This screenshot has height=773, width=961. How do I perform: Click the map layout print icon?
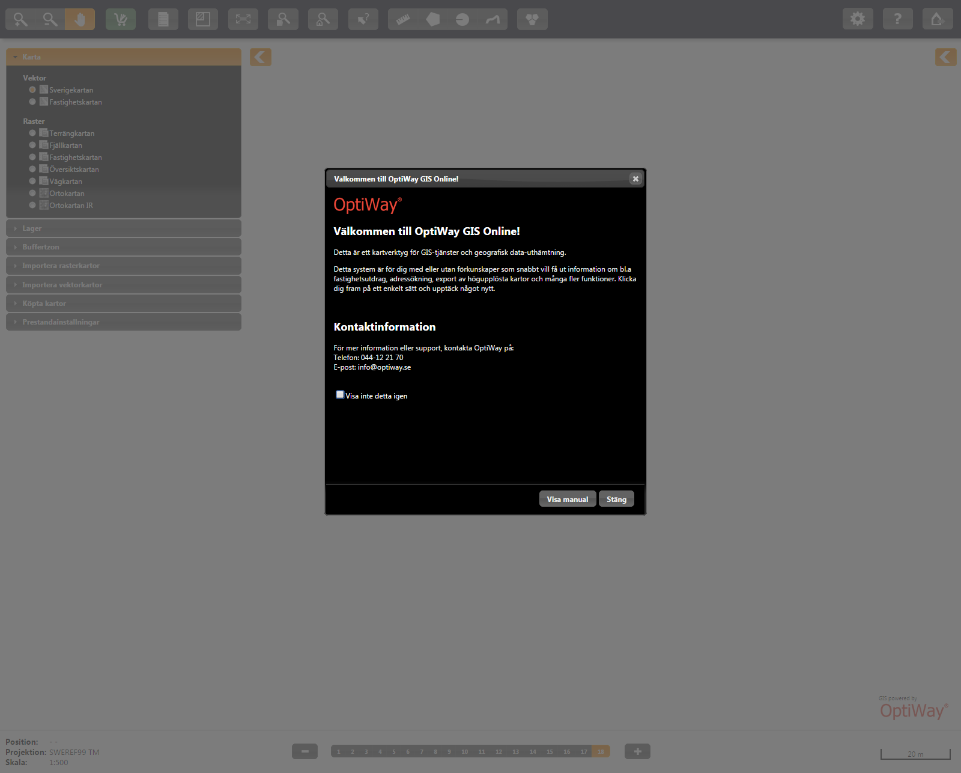click(203, 19)
